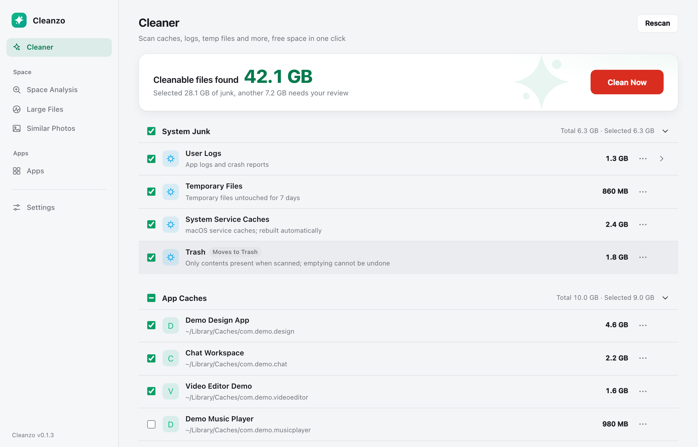The image size is (698, 447).
Task: Open more options for Chat Workspace
Action: coord(643,358)
